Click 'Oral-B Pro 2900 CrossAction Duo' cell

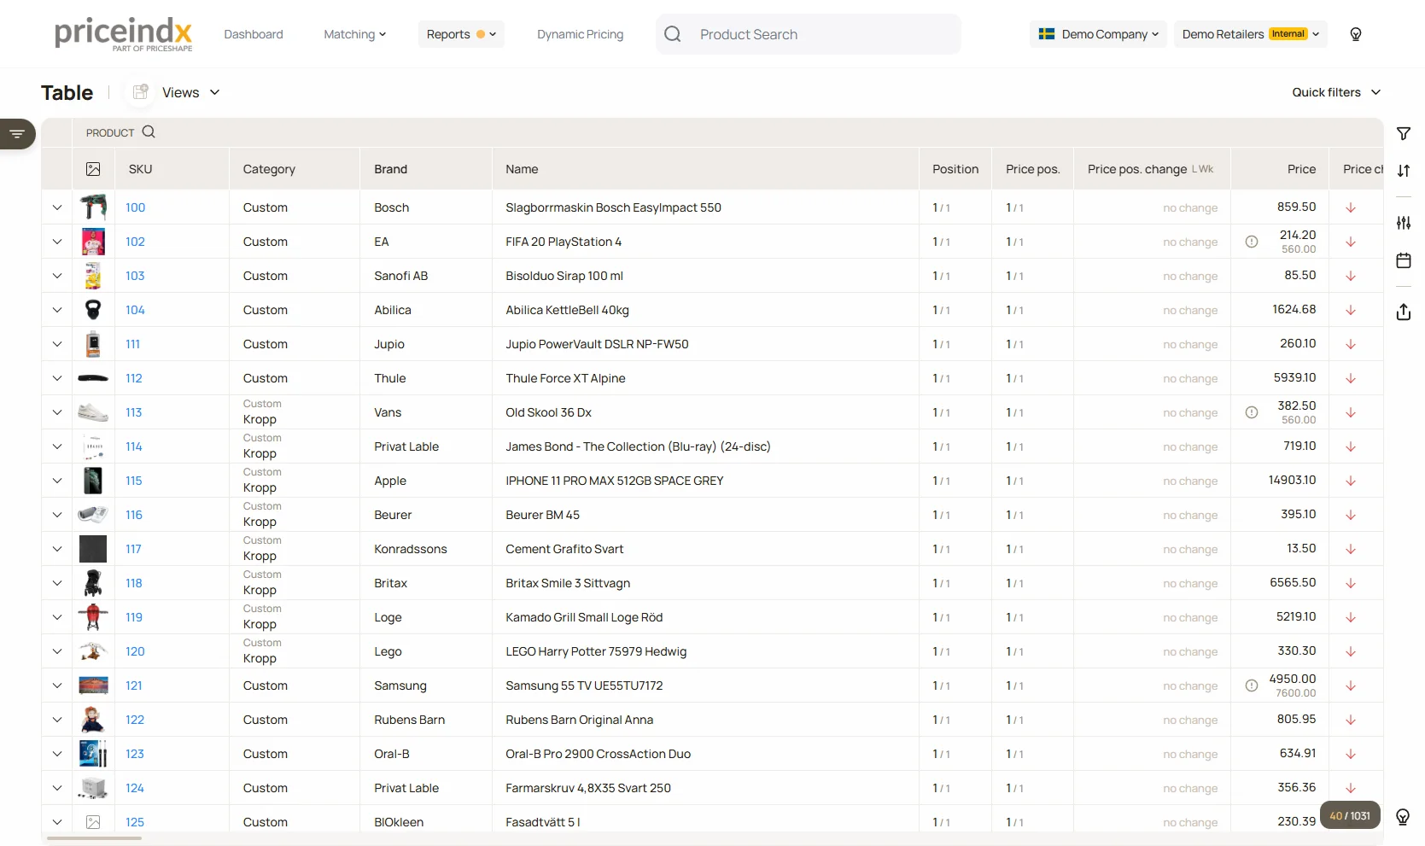coord(598,754)
